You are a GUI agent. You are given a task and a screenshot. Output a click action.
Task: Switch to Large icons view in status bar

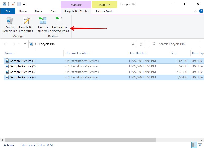point(200,145)
